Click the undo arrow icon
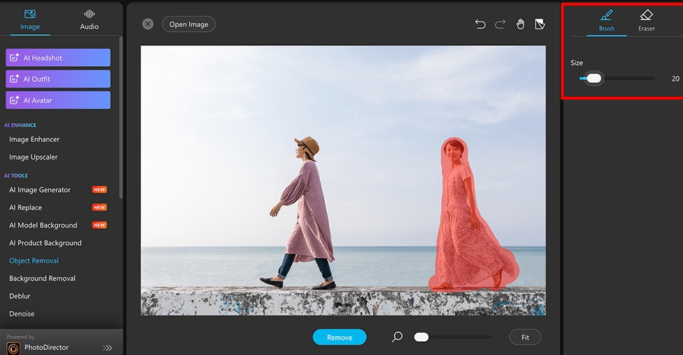This screenshot has height=355, width=683. (x=480, y=24)
